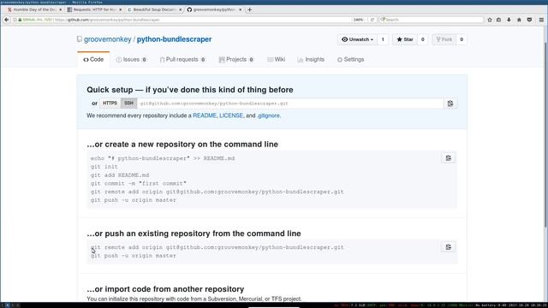548x308 pixels.
Task: Select SSH clone protocol
Action: tap(128, 104)
